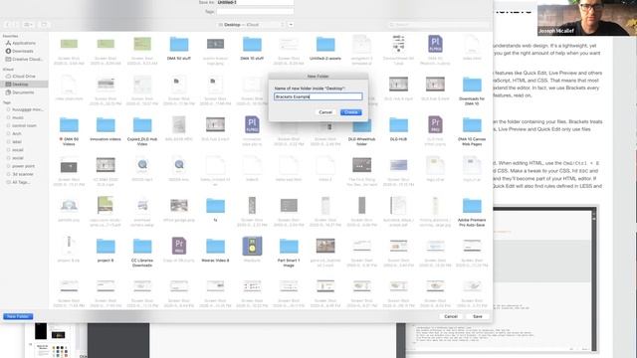The image size is (637, 358).
Task: Select the Prelude innovation file in the third row
Action: click(252, 130)
